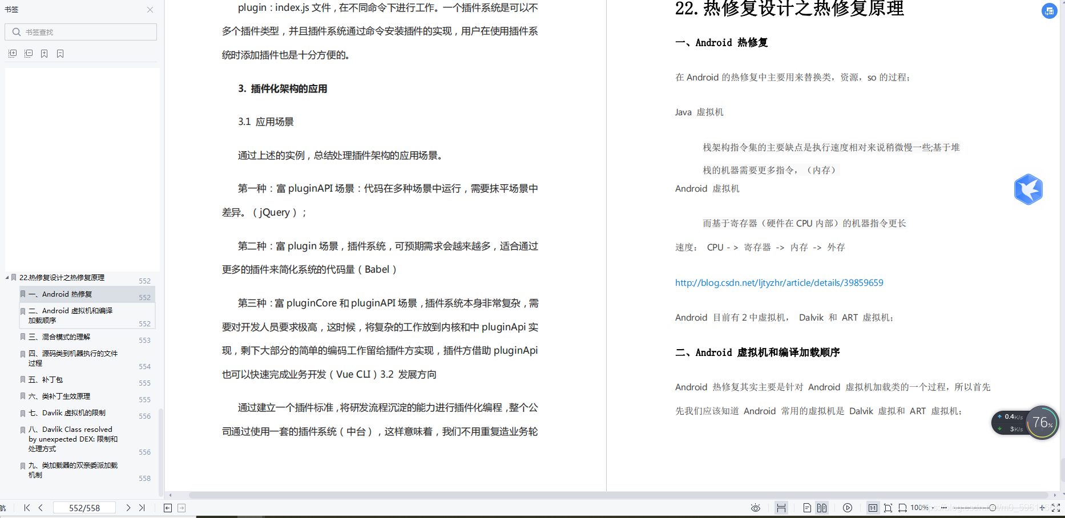Image resolution: width=1065 pixels, height=518 pixels.
Task: Set zoom to actual size 1:1
Action: tap(873, 508)
